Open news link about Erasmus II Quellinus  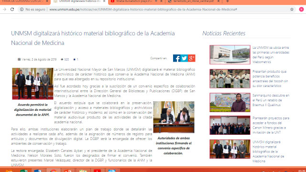point(271,100)
